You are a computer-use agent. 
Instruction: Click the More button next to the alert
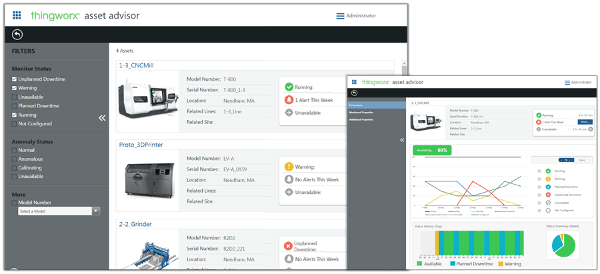pos(585,122)
